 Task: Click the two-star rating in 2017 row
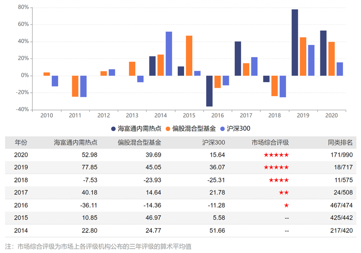pos(284,193)
